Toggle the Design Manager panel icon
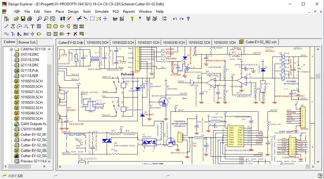This screenshot has width=324, height=179. (x=7, y=19)
